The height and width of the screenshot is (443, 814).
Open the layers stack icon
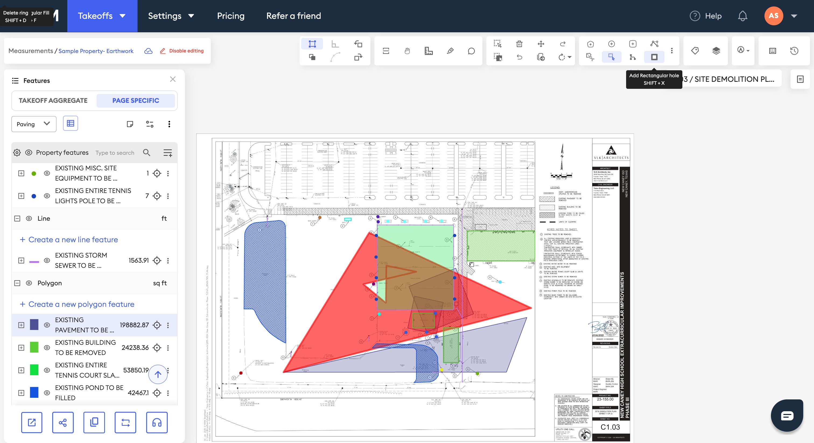click(x=716, y=51)
